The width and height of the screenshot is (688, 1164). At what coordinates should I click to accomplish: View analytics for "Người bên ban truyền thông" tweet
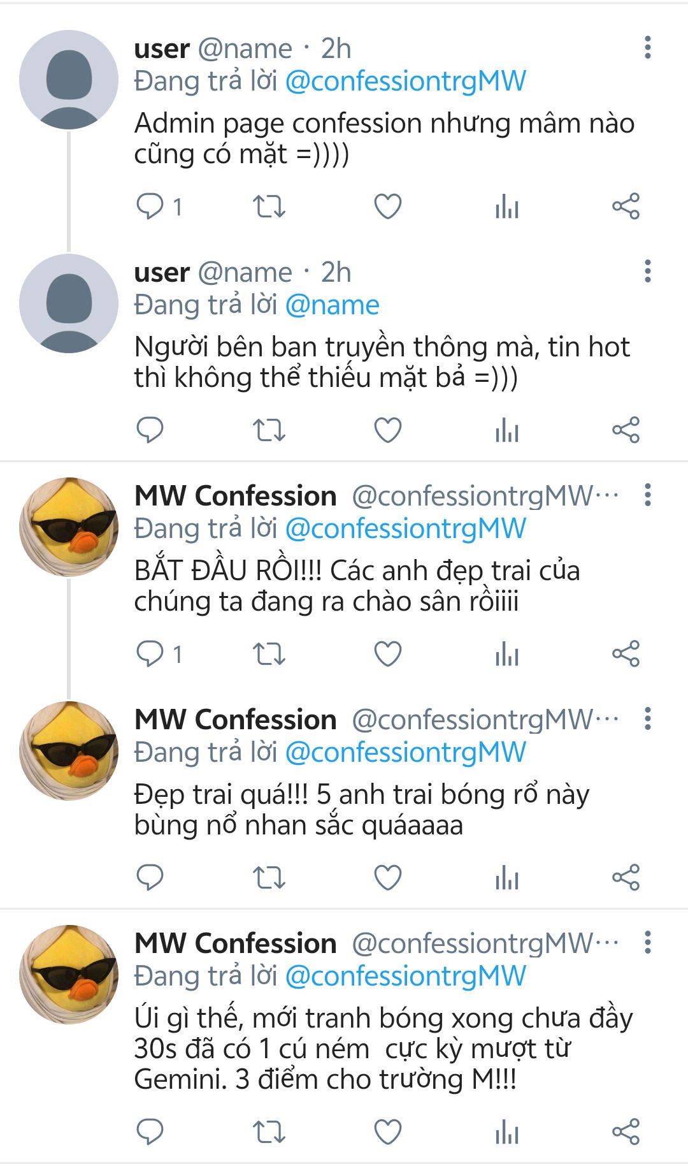[507, 430]
